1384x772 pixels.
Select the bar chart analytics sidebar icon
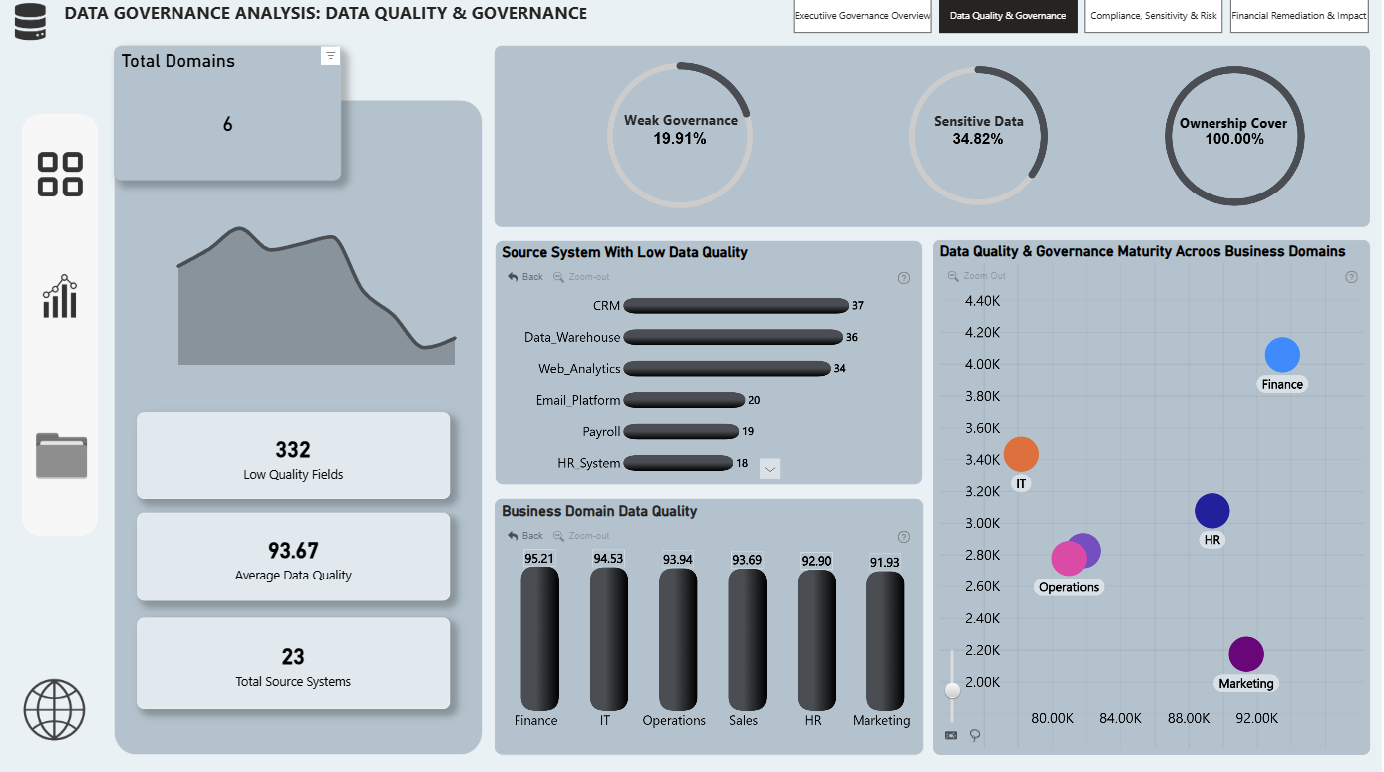(60, 296)
